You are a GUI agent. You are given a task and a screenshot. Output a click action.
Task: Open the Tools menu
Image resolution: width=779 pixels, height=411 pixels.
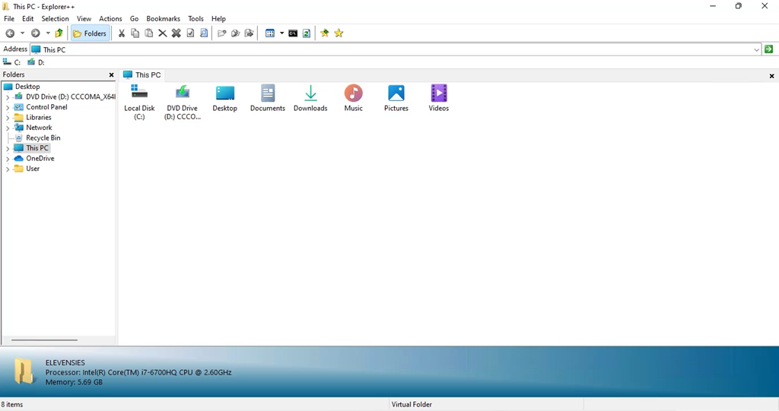[x=196, y=18]
